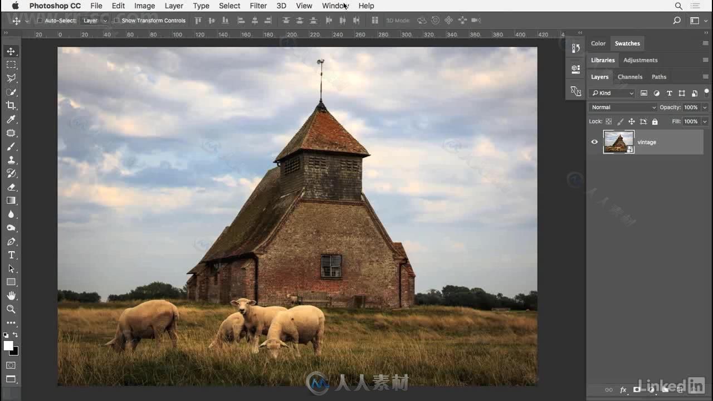This screenshot has height=401, width=713.
Task: Select the Pen tool
Action: (11, 241)
